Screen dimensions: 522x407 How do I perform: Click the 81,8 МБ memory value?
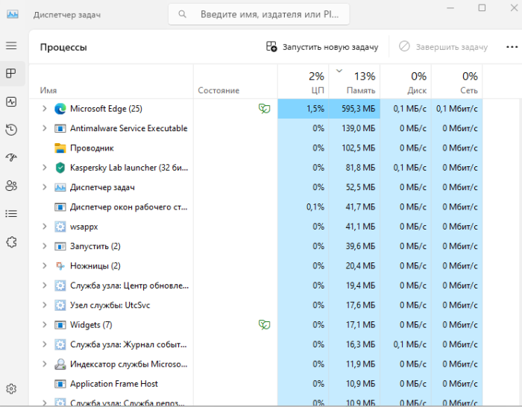(360, 168)
